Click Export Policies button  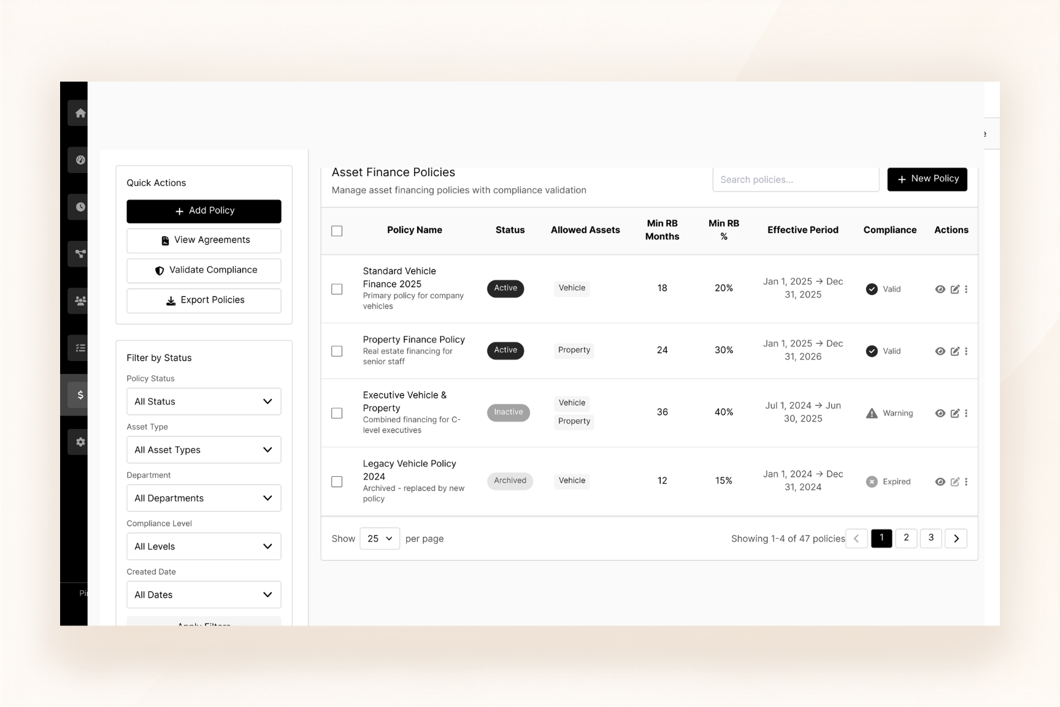(204, 301)
